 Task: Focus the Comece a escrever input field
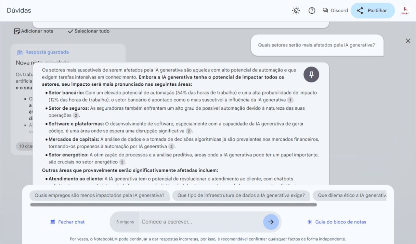click(x=201, y=222)
